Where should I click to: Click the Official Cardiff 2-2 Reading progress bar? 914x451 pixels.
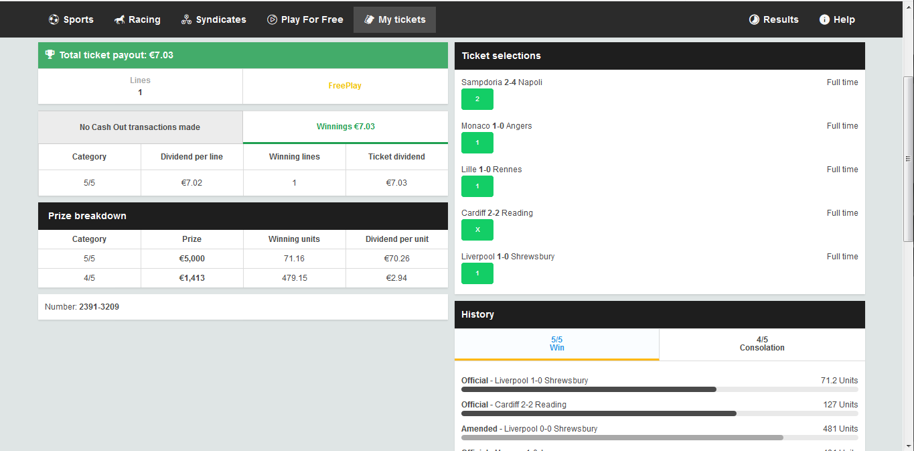[x=660, y=413]
